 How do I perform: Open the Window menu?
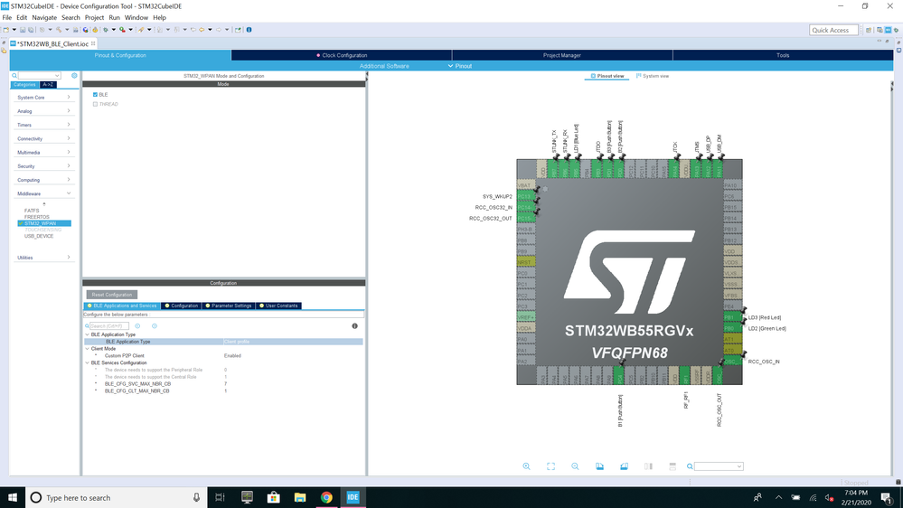click(x=136, y=18)
